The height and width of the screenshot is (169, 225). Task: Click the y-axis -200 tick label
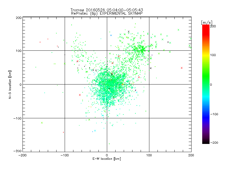pyautogui.click(x=17, y=151)
